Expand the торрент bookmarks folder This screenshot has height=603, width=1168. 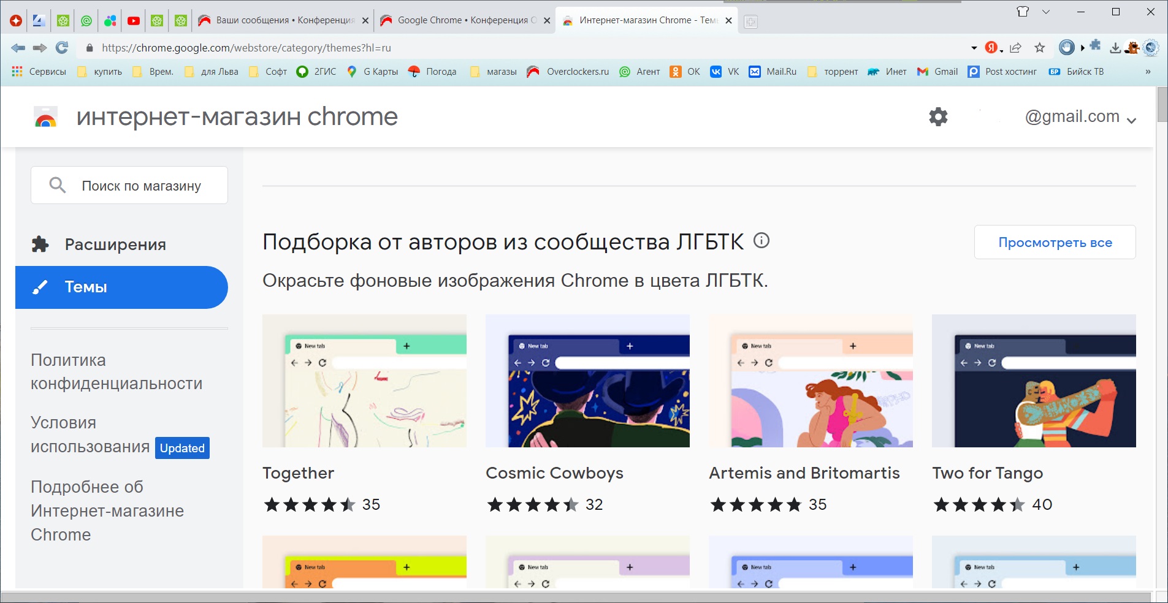[x=833, y=72]
